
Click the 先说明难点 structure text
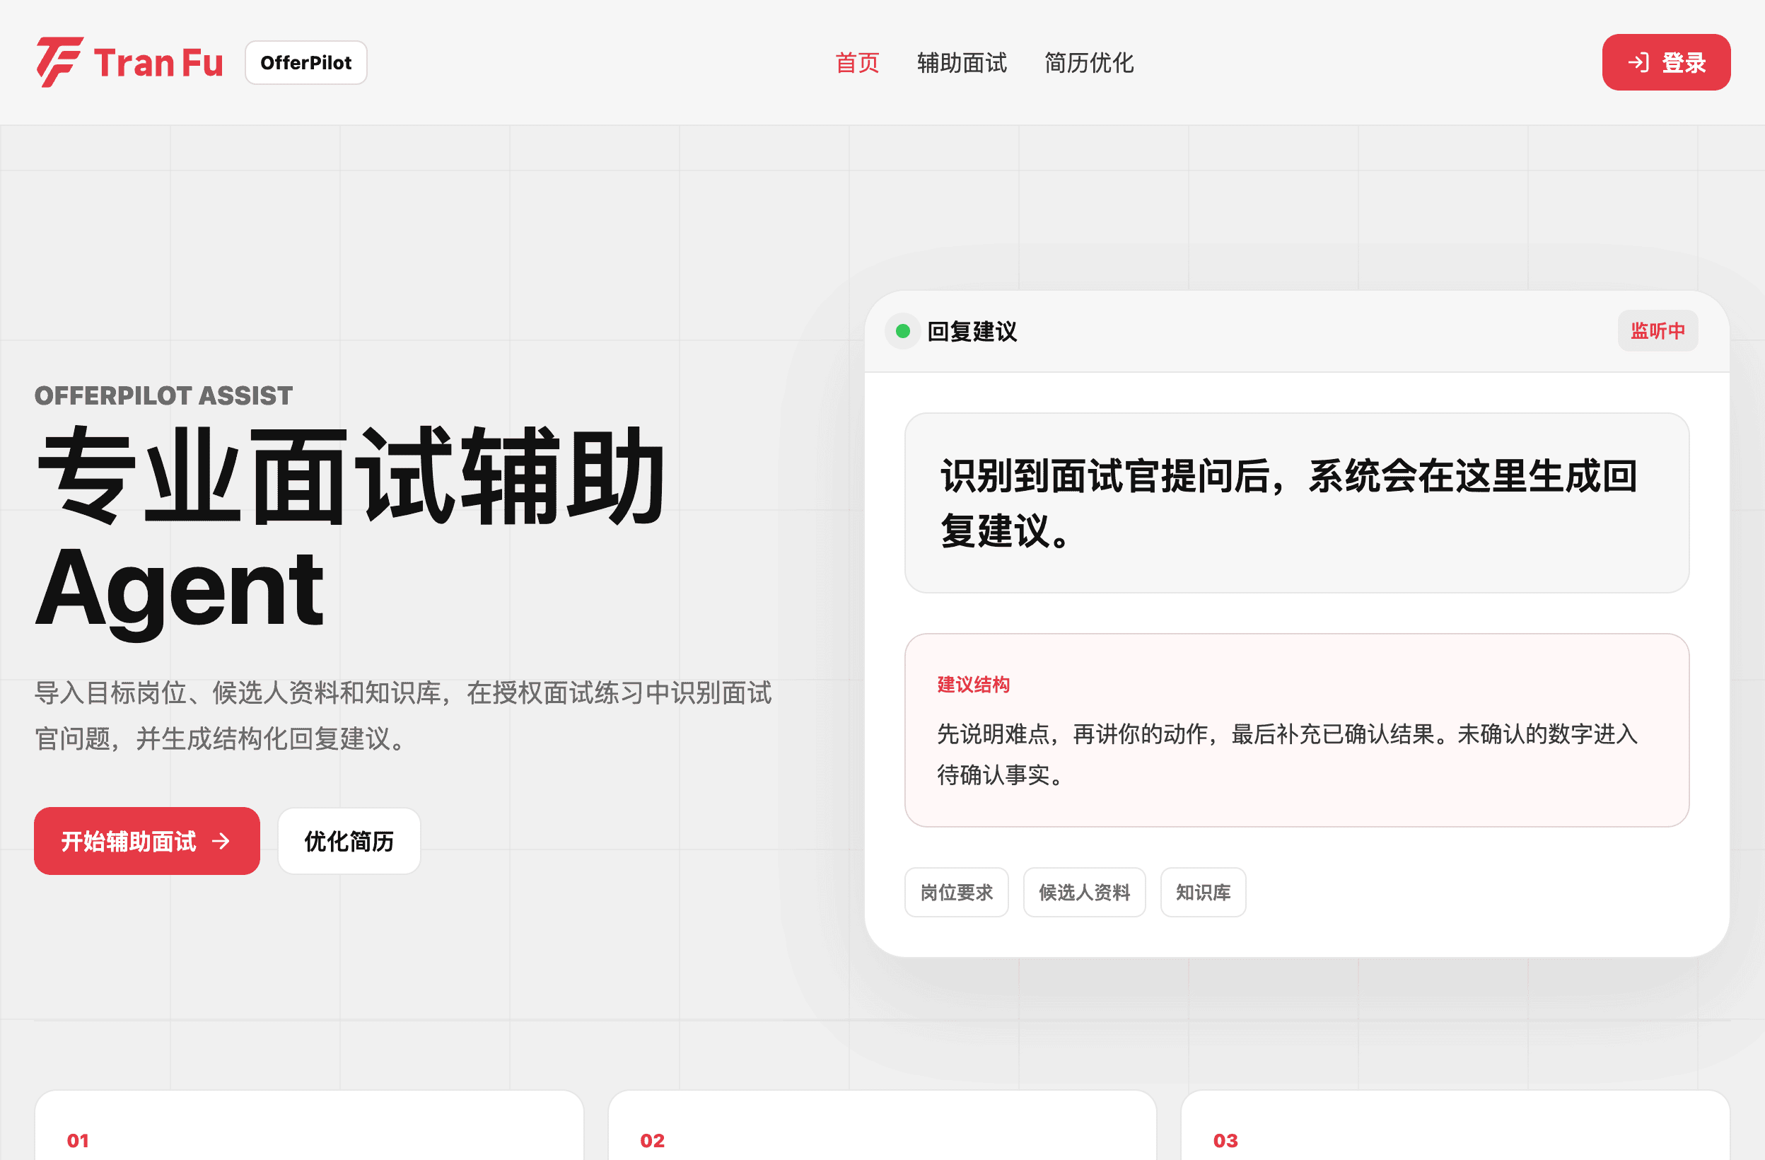tap(1288, 754)
